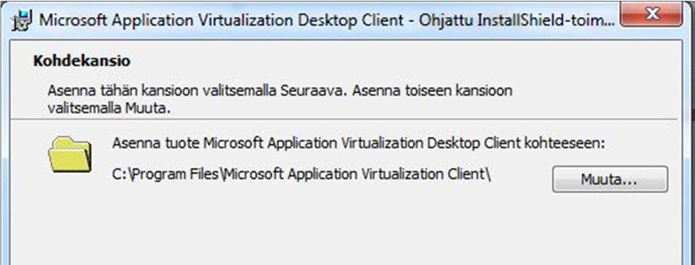Click the Muuta... button
The width and height of the screenshot is (695, 265).
coord(610,179)
